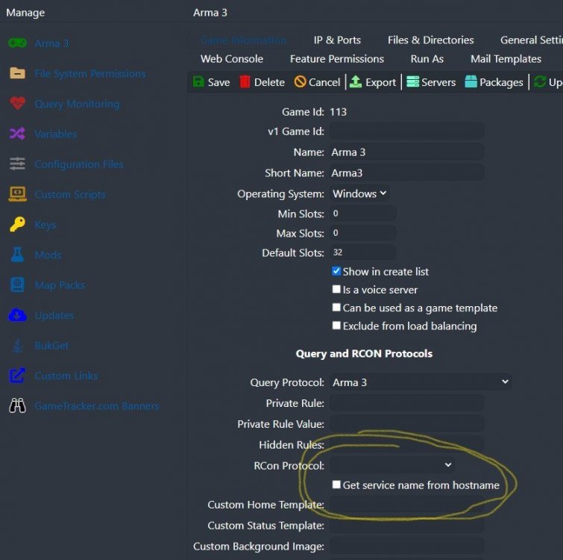Open Configuration Files sliders icon

point(17,164)
